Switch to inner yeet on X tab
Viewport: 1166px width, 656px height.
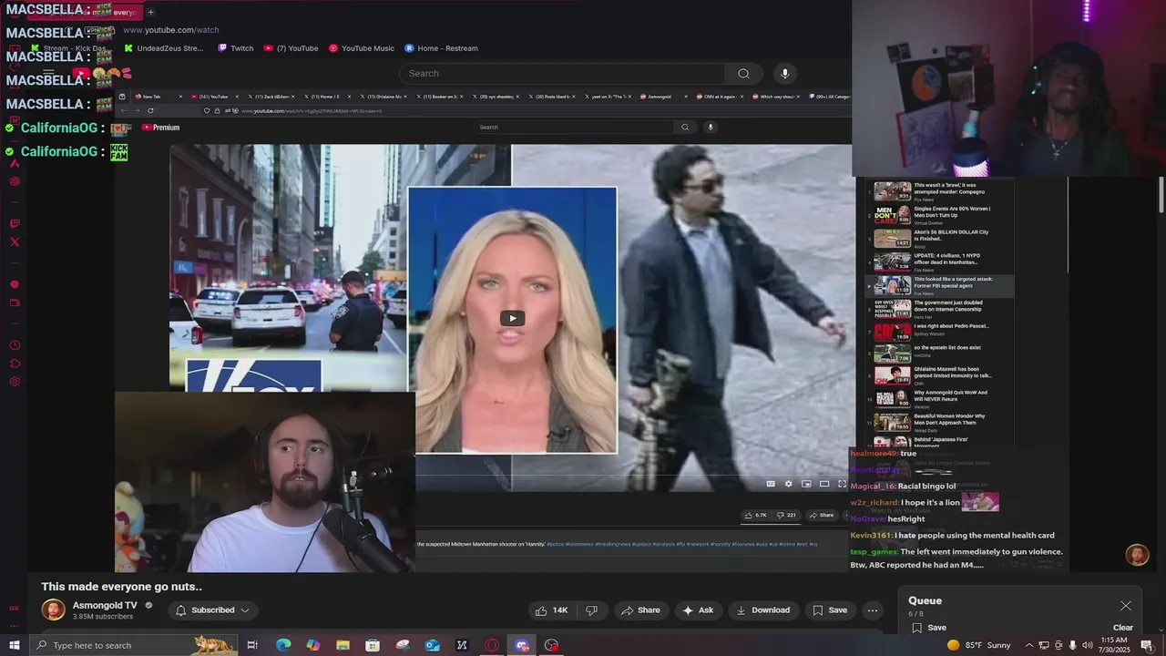[606, 96]
